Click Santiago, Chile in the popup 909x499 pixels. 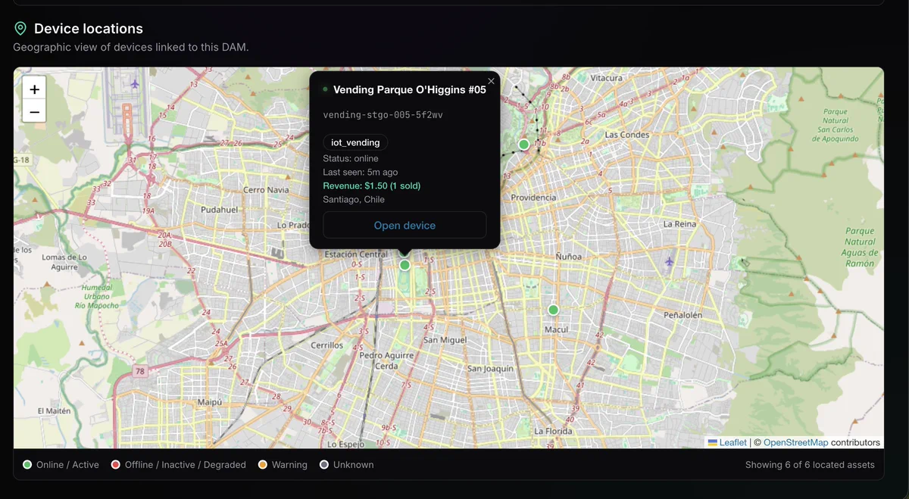[354, 199]
